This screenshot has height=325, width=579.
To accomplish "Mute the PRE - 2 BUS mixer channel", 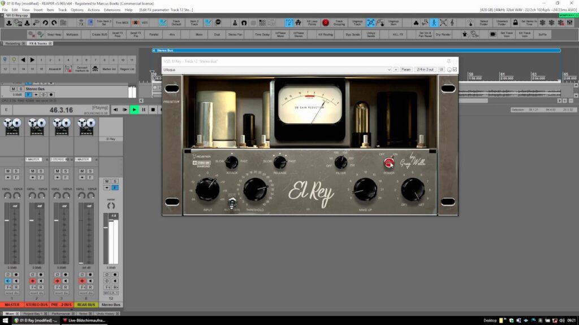I will click(x=57, y=171).
